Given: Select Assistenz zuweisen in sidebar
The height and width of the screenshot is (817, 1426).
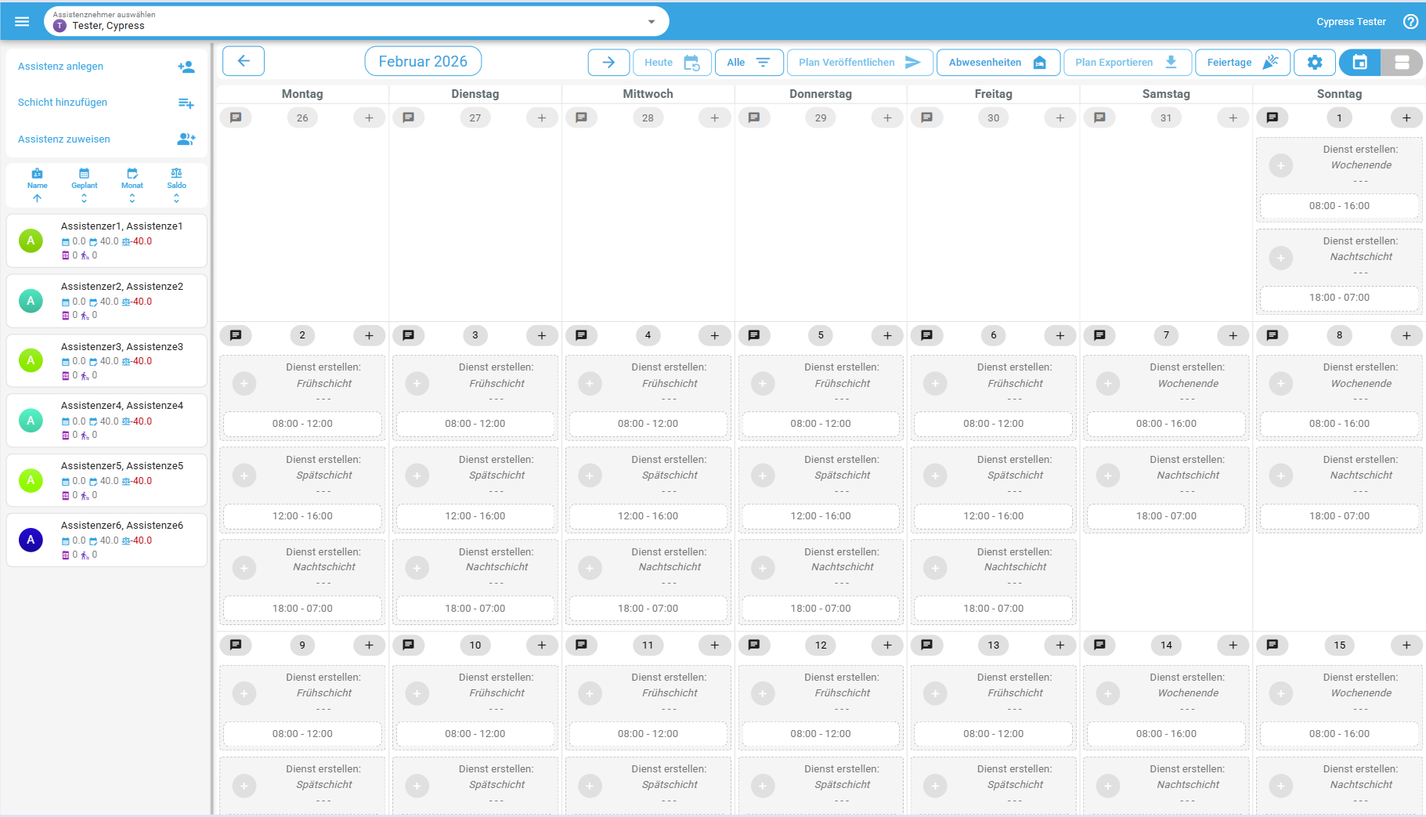Looking at the screenshot, I should (x=64, y=139).
